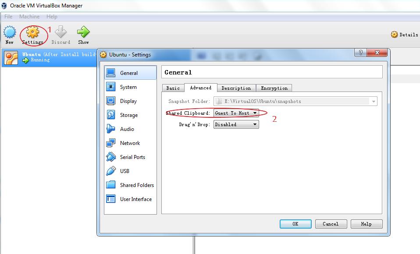Open the File menu
This screenshot has height=254, width=420.
(8, 17)
